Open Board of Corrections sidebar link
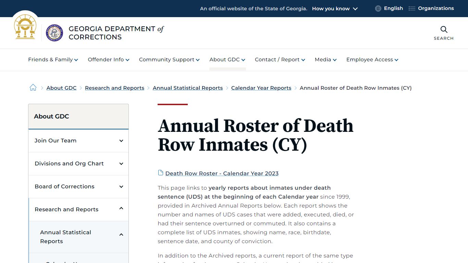Image resolution: width=468 pixels, height=263 pixels. click(64, 186)
